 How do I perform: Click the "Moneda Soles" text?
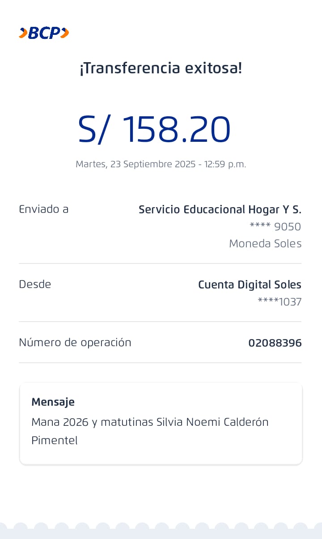(265, 244)
